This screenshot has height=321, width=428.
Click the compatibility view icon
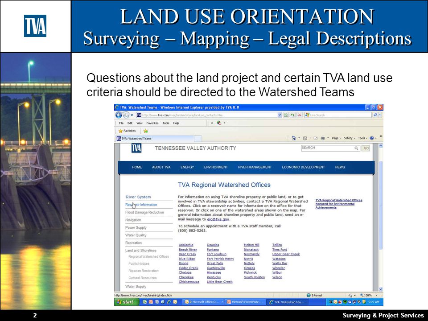point(286,115)
